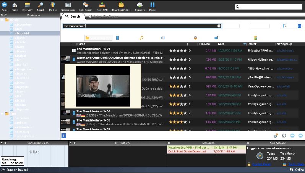Click Open NZB toolbar button
305x173 pixels.
[102, 6]
